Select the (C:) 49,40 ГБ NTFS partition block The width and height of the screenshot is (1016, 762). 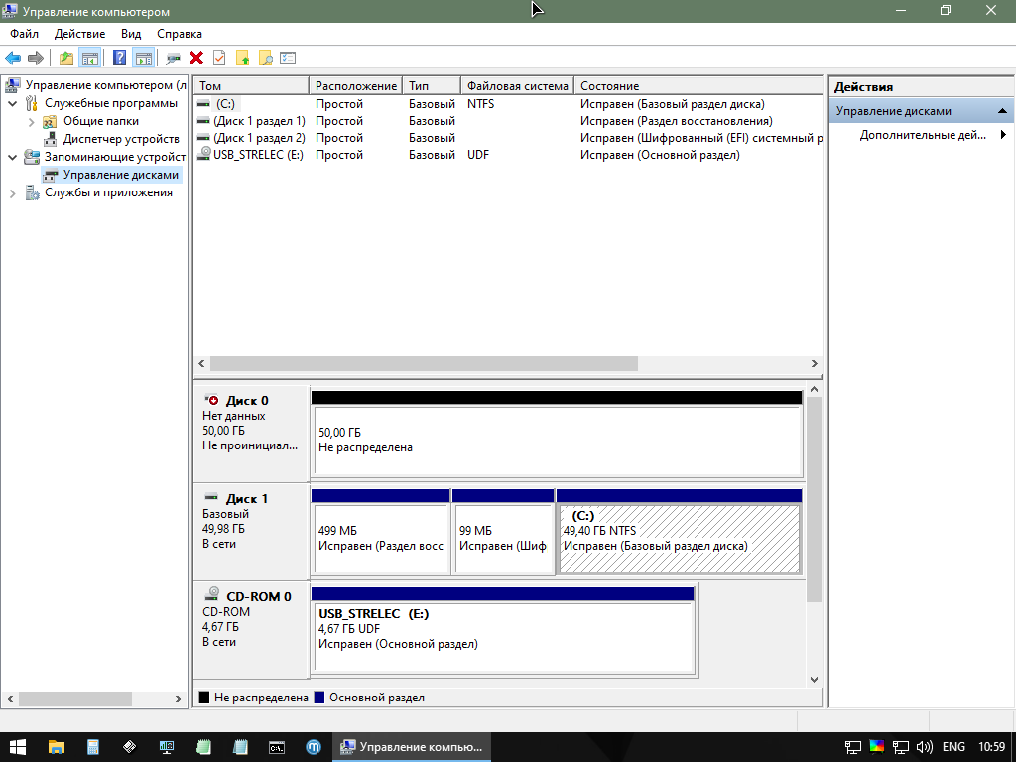[x=679, y=532]
